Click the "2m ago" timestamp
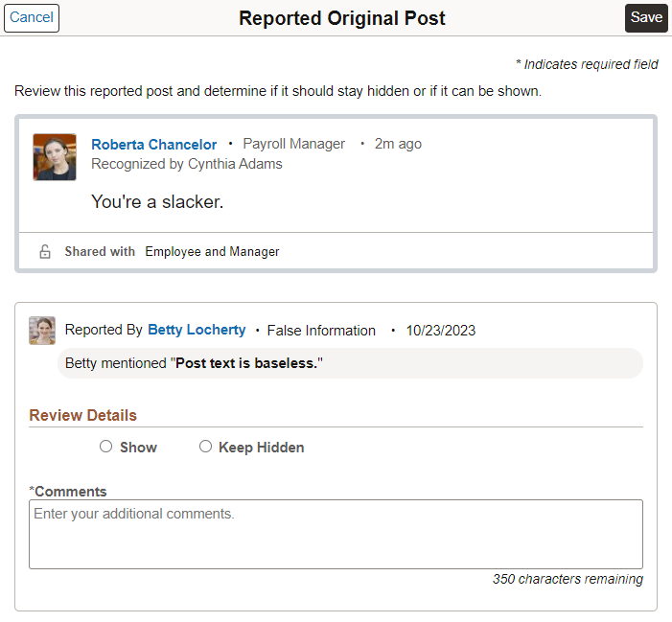The height and width of the screenshot is (622, 672). pos(398,144)
